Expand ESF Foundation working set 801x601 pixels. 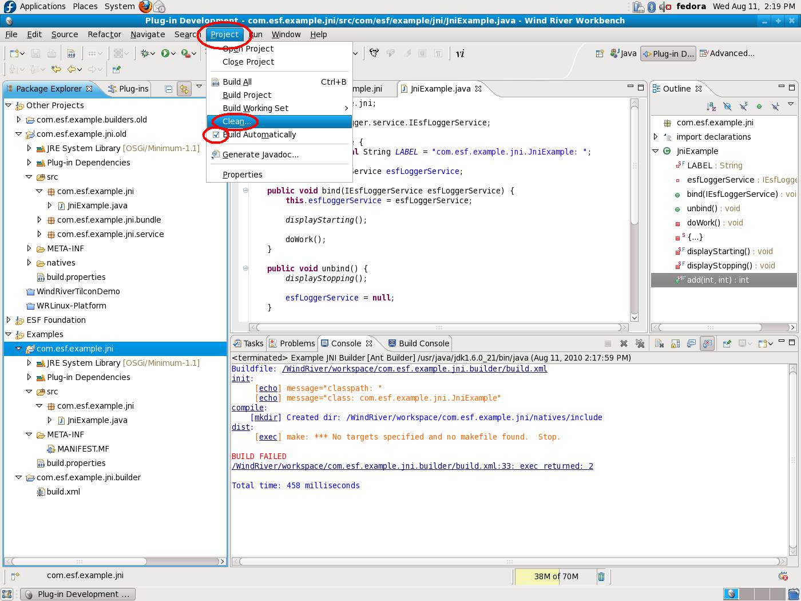pos(9,320)
